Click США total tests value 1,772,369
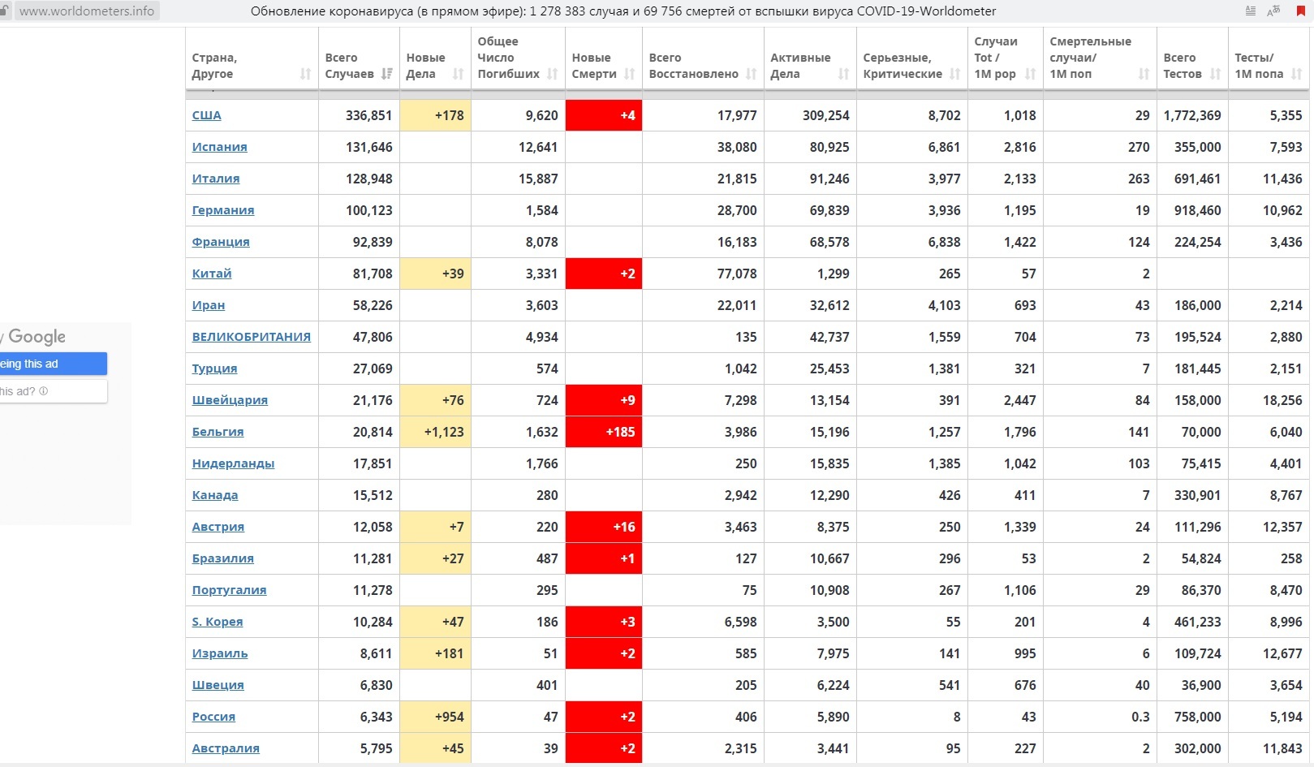1314x767 pixels. coord(1192,115)
